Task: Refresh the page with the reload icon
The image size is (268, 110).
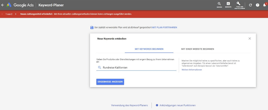Action: pyautogui.click(x=250, y=5)
